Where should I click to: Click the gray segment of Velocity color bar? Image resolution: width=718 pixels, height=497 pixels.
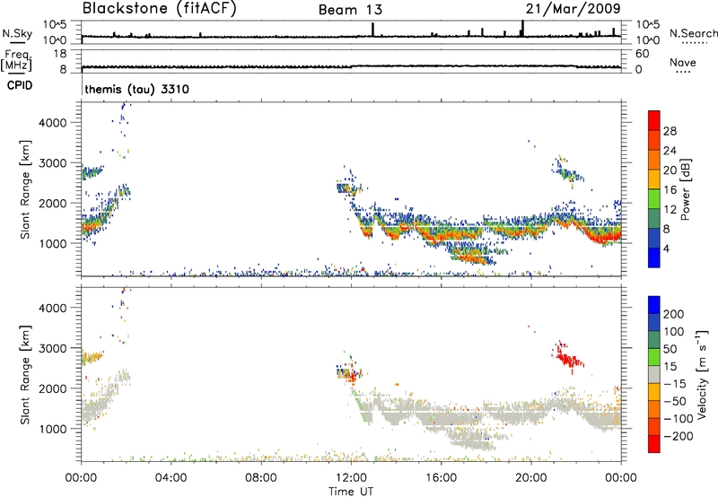click(x=654, y=374)
